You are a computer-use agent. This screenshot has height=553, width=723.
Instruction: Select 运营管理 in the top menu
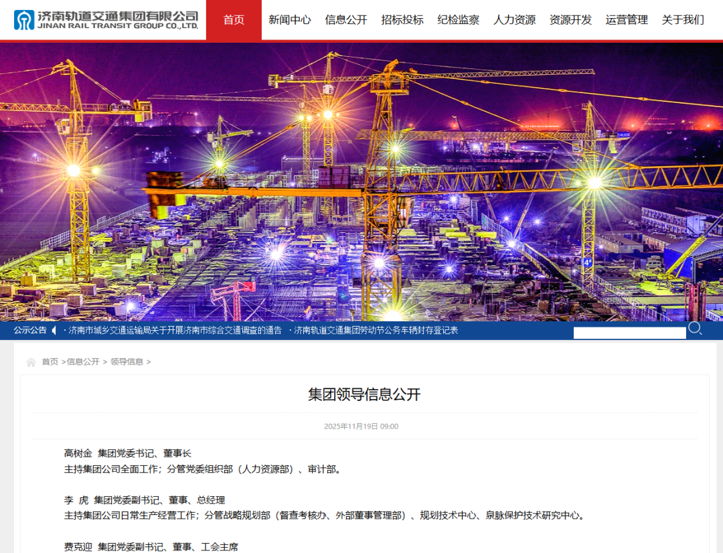(x=627, y=20)
